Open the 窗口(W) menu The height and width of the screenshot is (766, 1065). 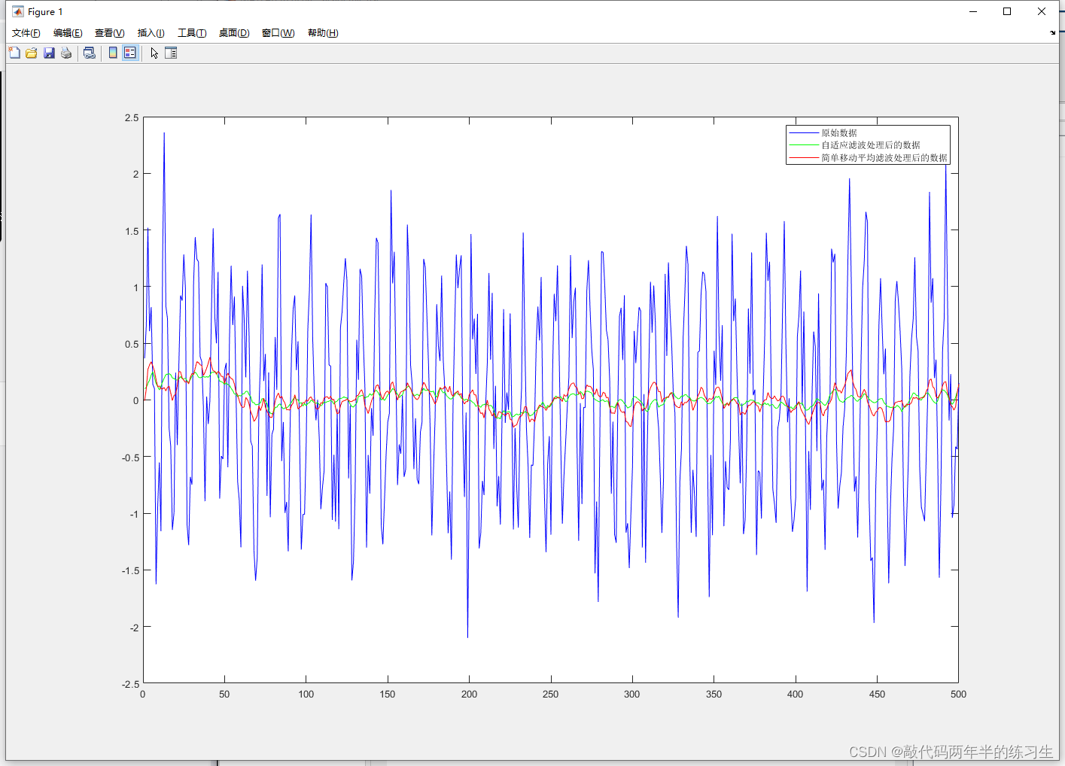point(278,33)
